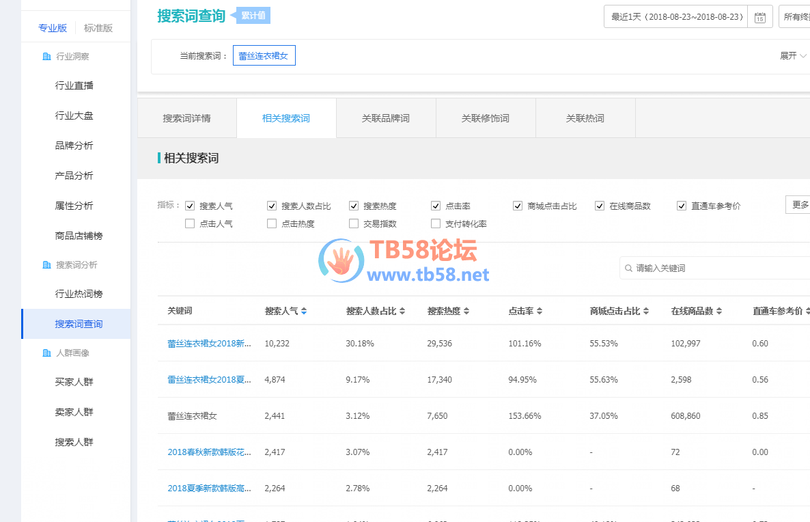Click the 人群画像 section building icon
The height and width of the screenshot is (522, 810).
click(x=46, y=353)
